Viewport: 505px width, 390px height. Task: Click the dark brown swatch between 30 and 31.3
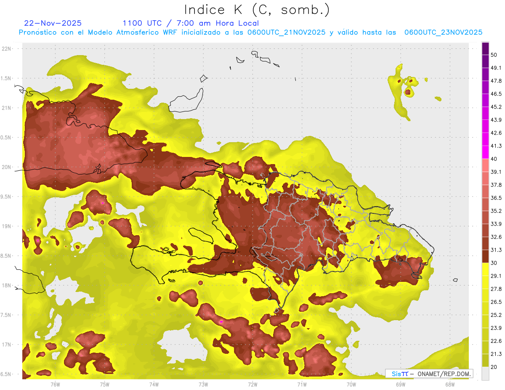tap(485, 256)
